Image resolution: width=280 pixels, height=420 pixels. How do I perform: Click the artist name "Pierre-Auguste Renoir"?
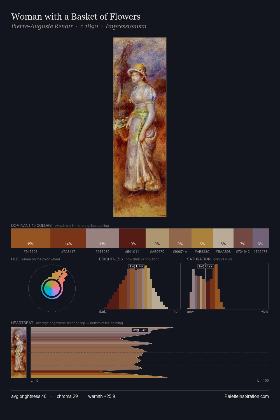click(42, 26)
